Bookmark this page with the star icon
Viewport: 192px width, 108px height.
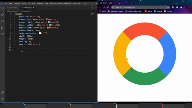(x=168, y=7)
